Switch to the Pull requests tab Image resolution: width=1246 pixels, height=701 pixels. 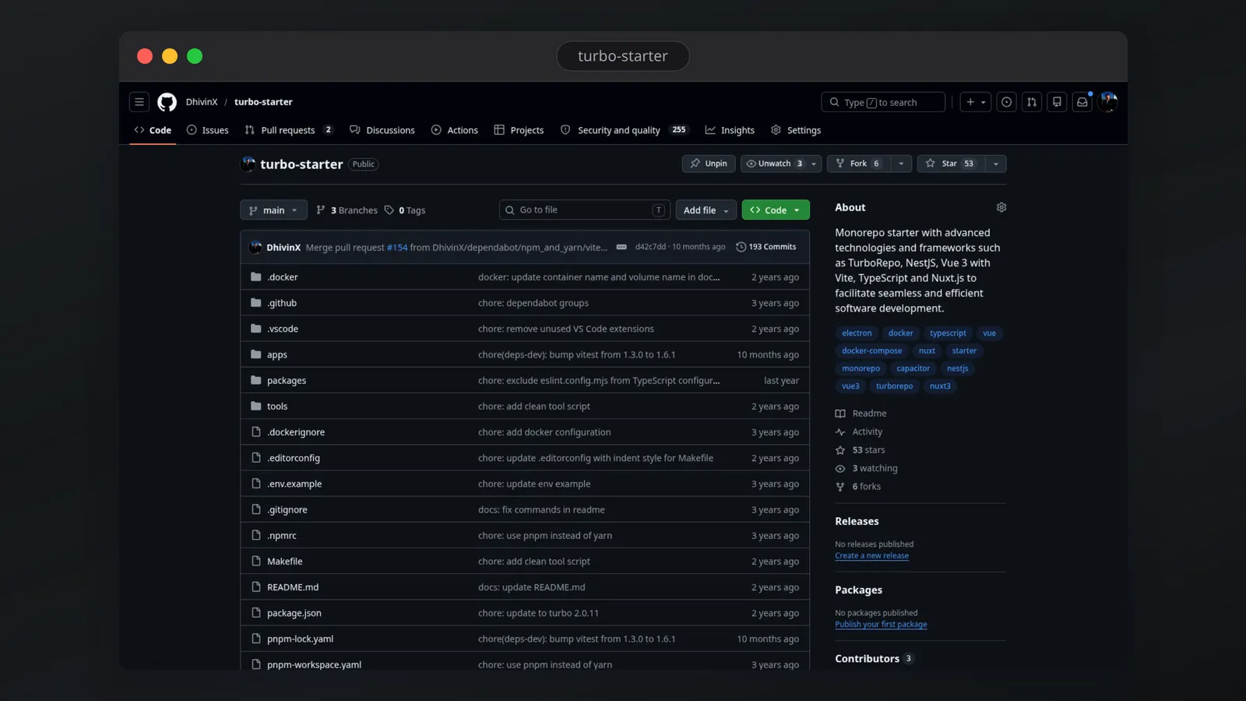coord(289,130)
